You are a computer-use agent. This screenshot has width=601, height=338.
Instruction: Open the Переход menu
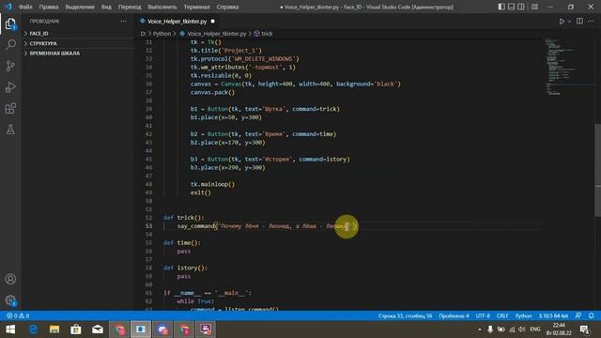(x=130, y=7)
